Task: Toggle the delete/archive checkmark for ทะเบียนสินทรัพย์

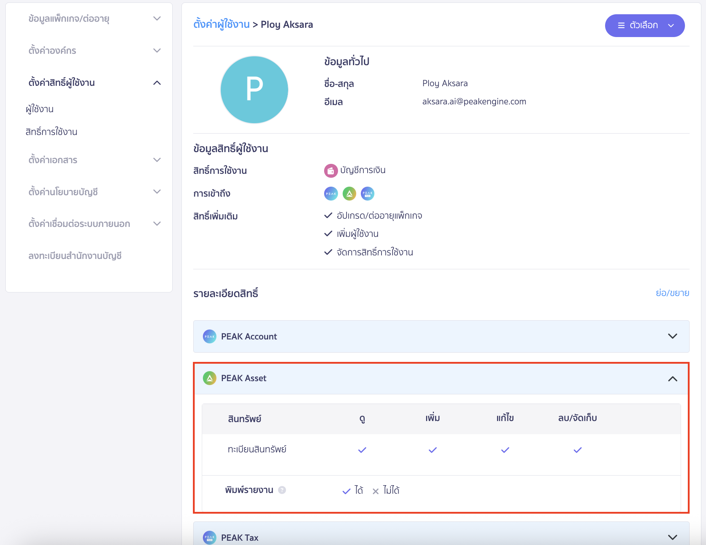Action: tap(578, 450)
